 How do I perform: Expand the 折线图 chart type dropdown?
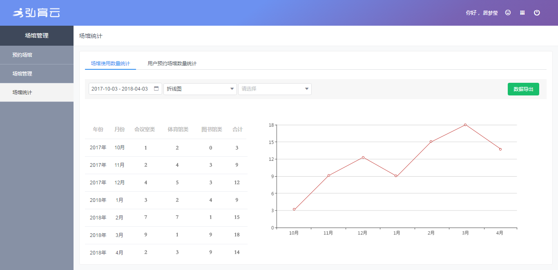pos(200,89)
